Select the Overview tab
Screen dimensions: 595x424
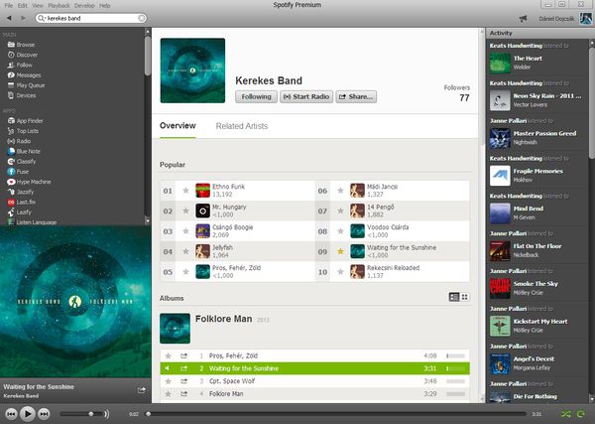tap(178, 126)
